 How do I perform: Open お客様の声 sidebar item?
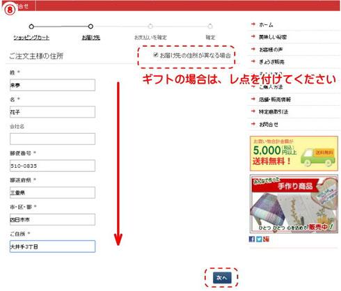271,49
